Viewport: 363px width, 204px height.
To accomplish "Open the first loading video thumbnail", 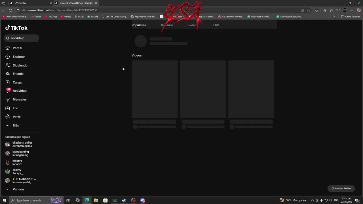I will [x=155, y=89].
